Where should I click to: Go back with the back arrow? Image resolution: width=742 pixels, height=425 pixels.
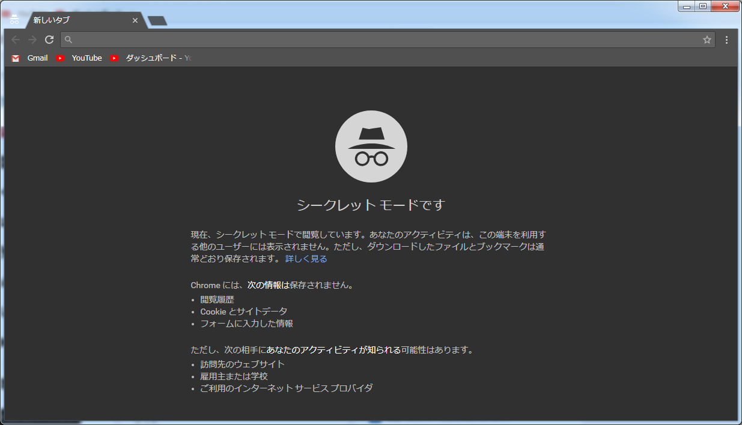(16, 40)
